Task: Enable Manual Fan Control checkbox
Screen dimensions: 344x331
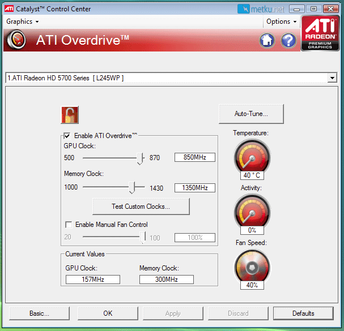Action: 69,225
